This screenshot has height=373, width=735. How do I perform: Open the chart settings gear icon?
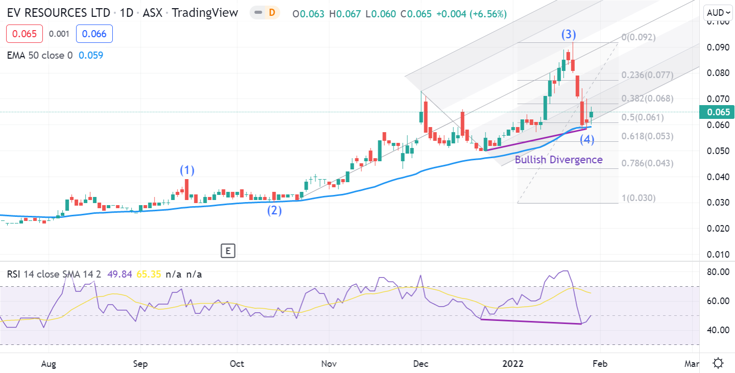coord(718,364)
